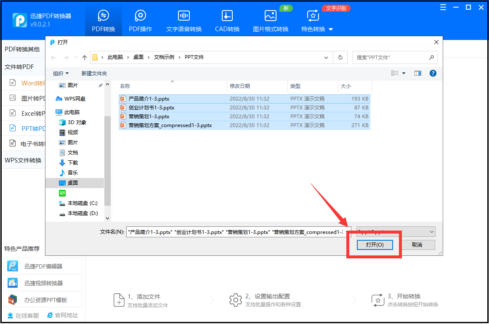Open file dialog help icon
The width and height of the screenshot is (489, 324).
(433, 73)
